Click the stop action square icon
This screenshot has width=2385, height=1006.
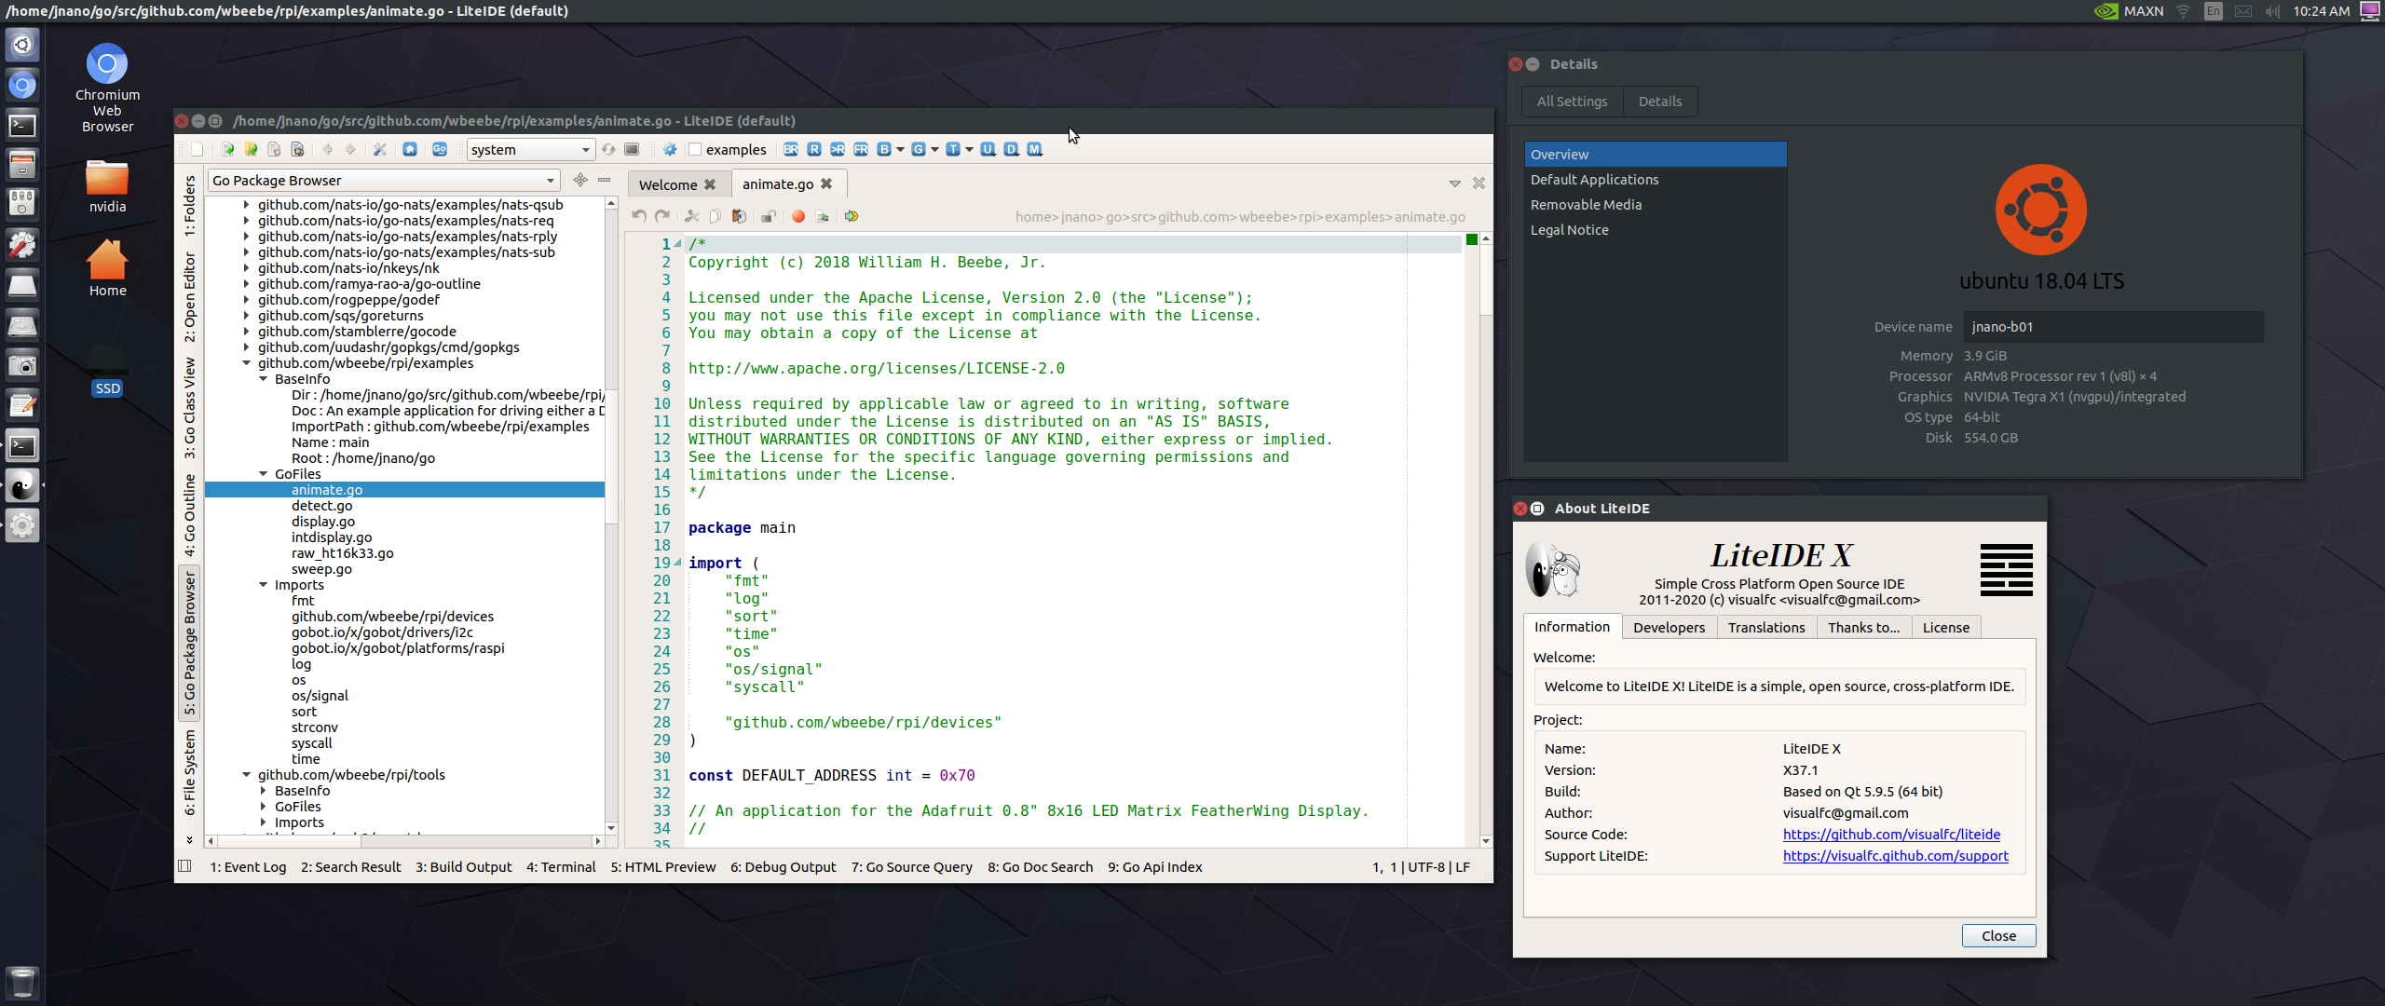click(632, 149)
